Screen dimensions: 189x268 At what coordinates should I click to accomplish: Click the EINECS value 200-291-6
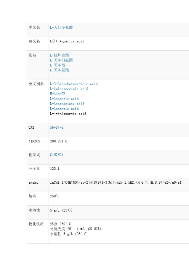pyautogui.click(x=59, y=141)
